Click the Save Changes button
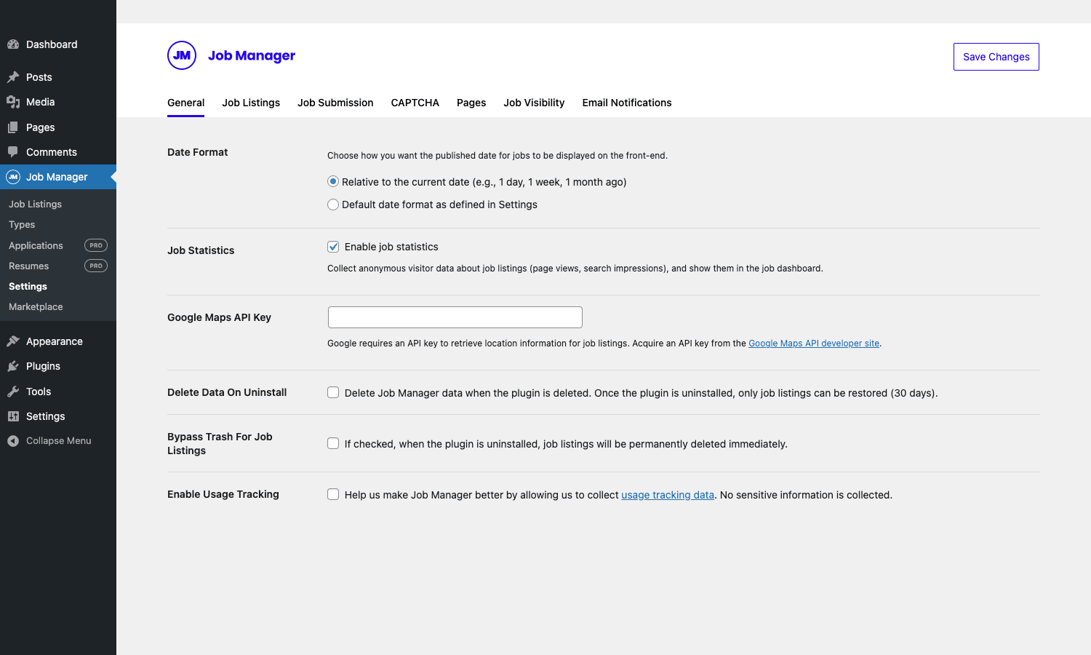This screenshot has height=655, width=1091. 996,57
